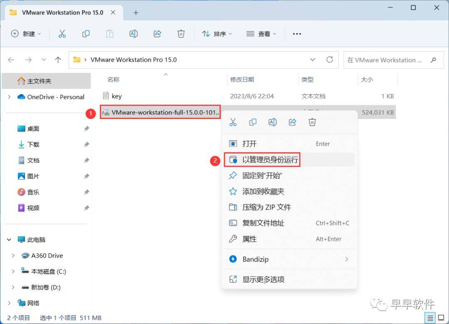Open the 查看 (View) dropdown
The image size is (449, 324).
[261, 34]
